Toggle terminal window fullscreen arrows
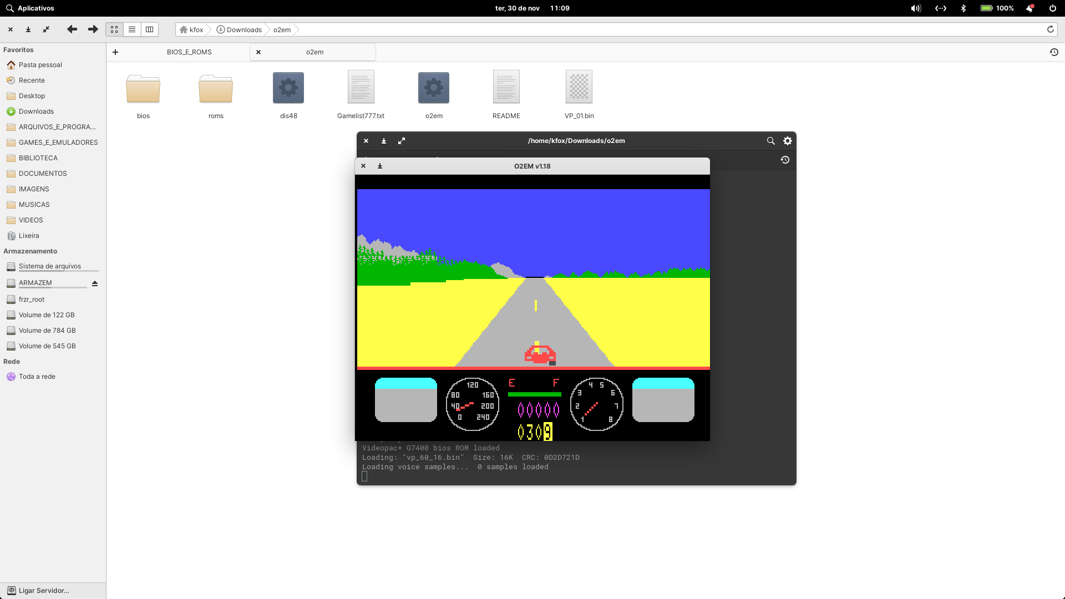 pyautogui.click(x=402, y=141)
